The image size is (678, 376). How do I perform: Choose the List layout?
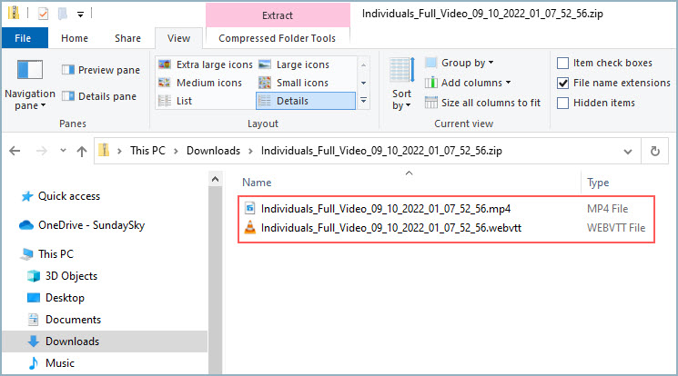pyautogui.click(x=175, y=101)
